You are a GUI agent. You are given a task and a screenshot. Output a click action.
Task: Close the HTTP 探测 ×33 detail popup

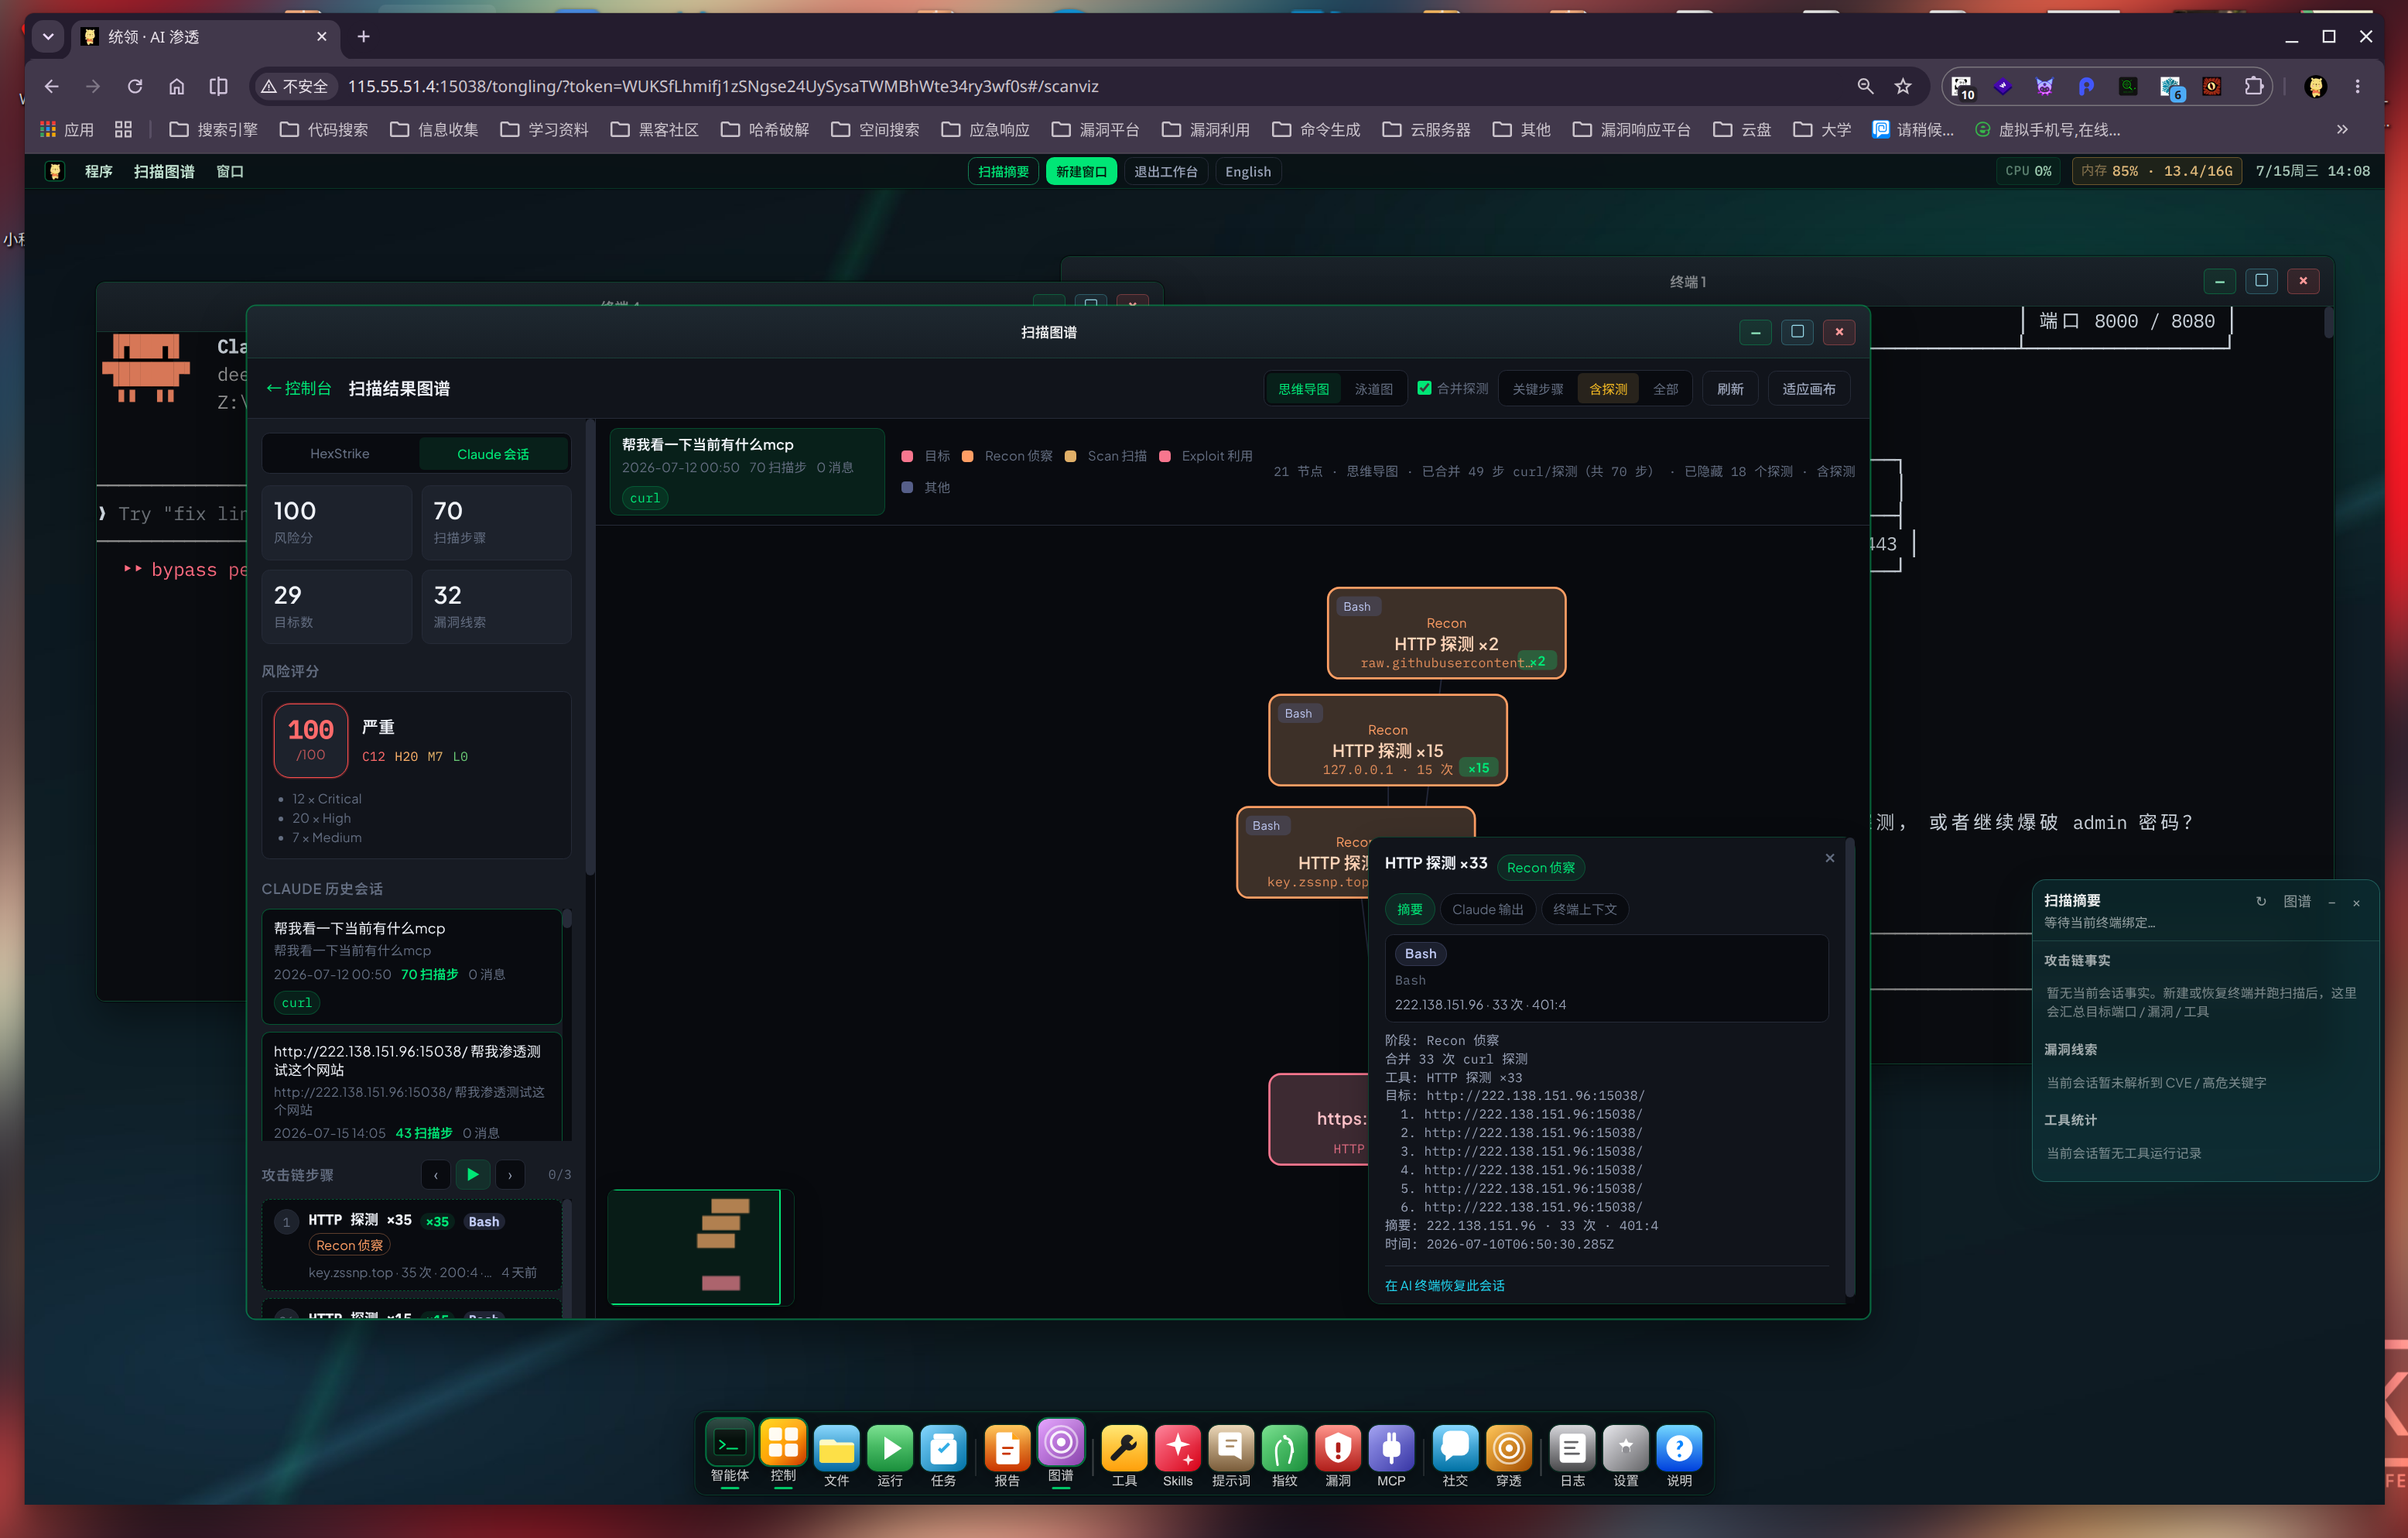1829,858
